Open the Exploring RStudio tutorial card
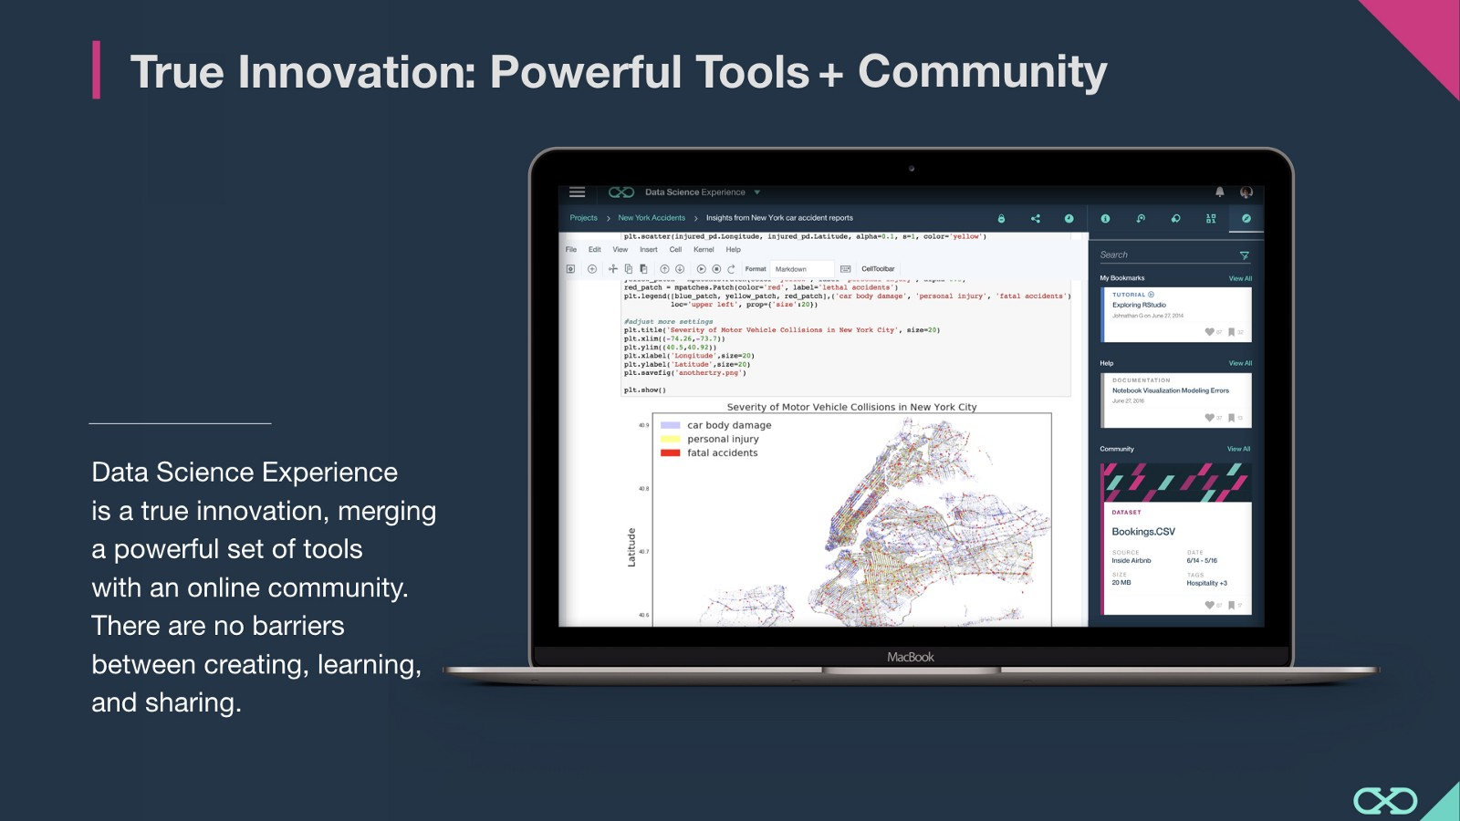1460x821 pixels. (1176, 315)
